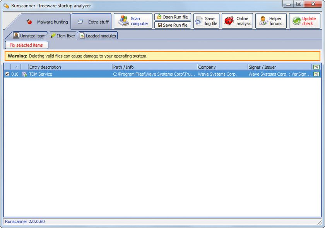Click the person icon on Unrated items
This screenshot has height=228, width=325.
(16, 35)
